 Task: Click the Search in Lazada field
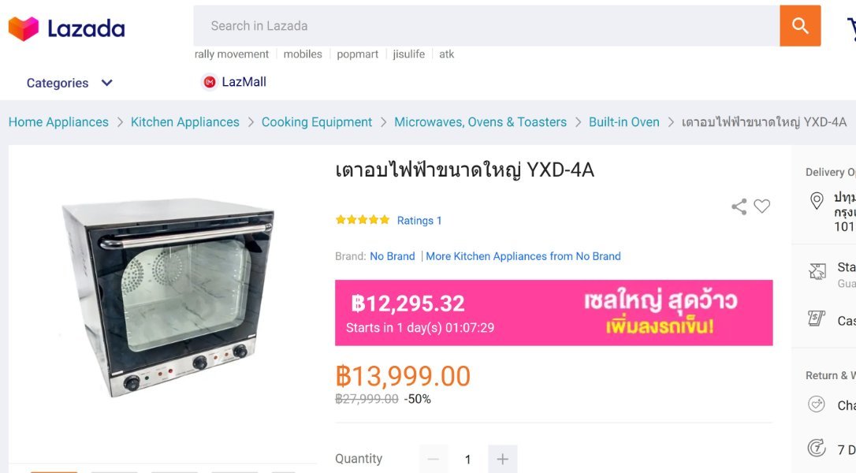(x=486, y=26)
